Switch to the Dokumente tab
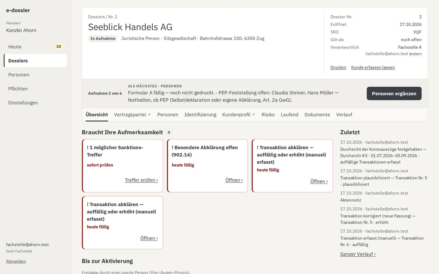439x274 pixels. (x=317, y=115)
